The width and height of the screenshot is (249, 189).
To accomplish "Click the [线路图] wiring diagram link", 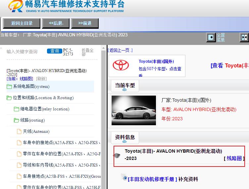I will pyautogui.click(x=234, y=158).
